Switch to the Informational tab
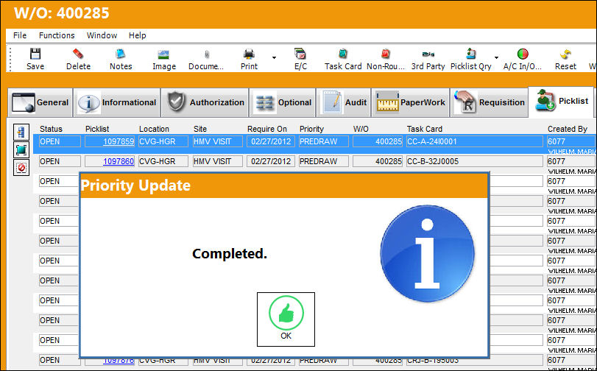 [x=116, y=102]
